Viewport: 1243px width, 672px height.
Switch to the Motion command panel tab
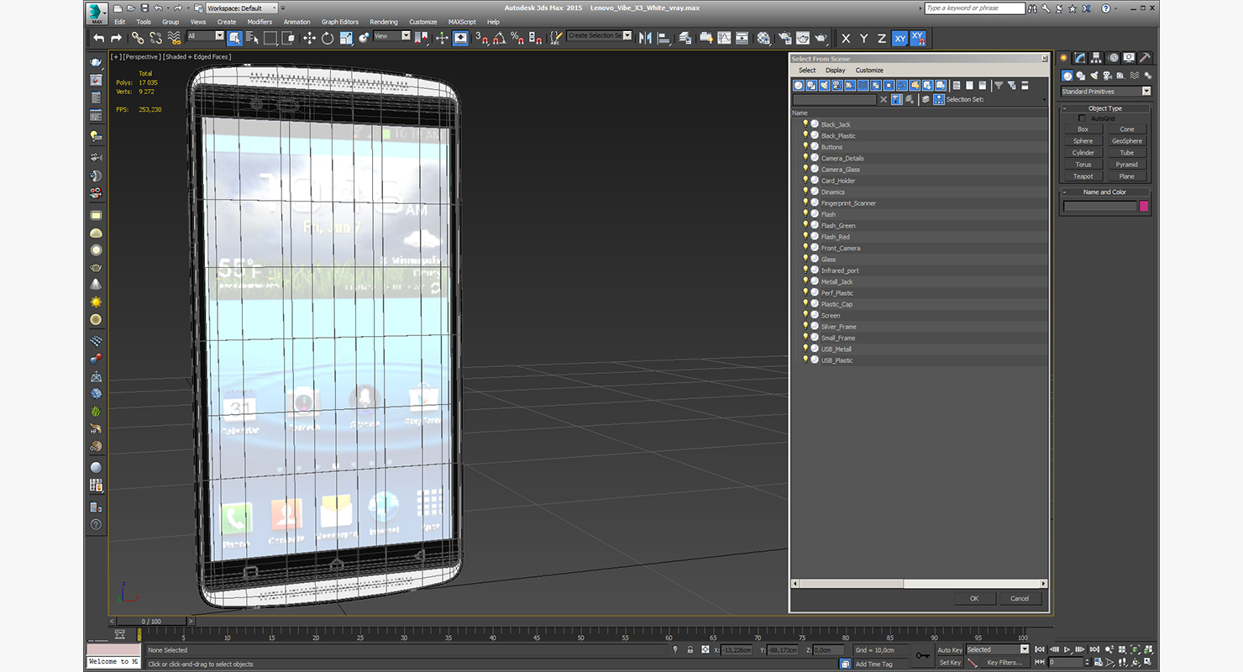pos(1113,58)
